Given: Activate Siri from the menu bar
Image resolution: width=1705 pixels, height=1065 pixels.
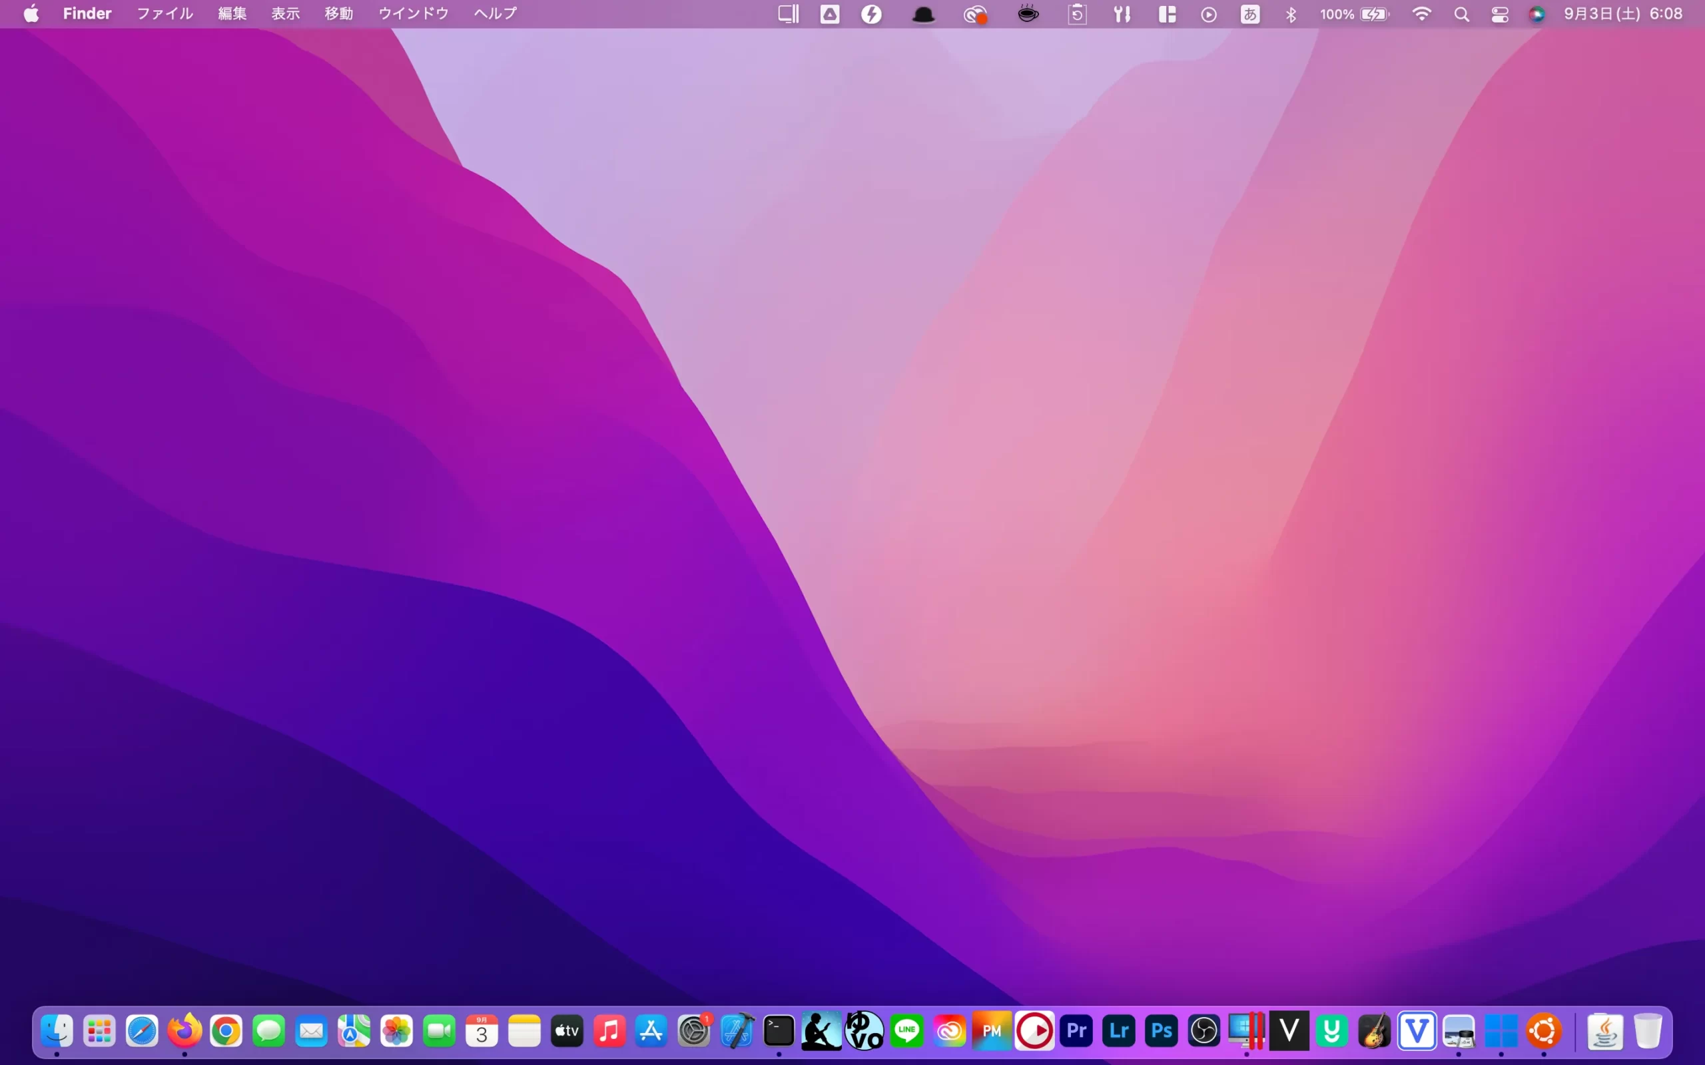Looking at the screenshot, I should pyautogui.click(x=1537, y=14).
